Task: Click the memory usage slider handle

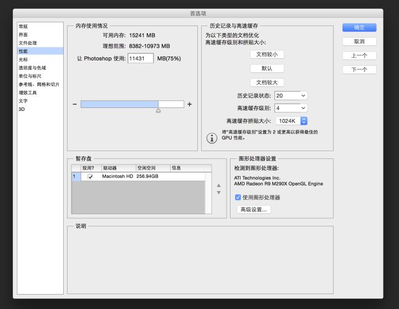Action: pos(158,110)
